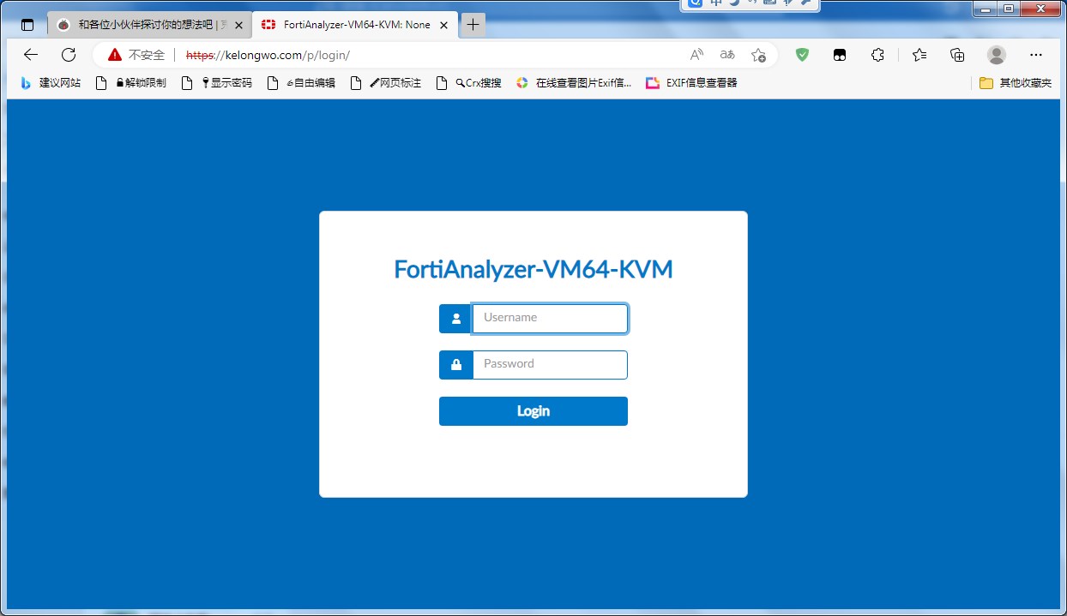
Task: Click the red not-secure warning icon
Action: coord(115,55)
